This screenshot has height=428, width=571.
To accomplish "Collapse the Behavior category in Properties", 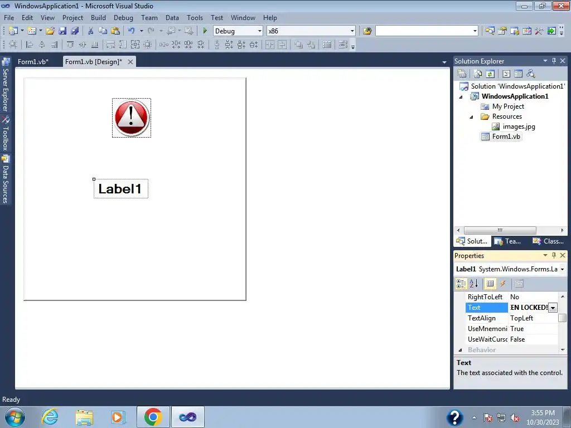I will pos(460,350).
